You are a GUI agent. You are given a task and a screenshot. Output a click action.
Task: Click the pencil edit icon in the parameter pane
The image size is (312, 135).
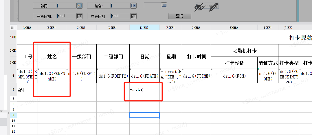[x=214, y=7]
